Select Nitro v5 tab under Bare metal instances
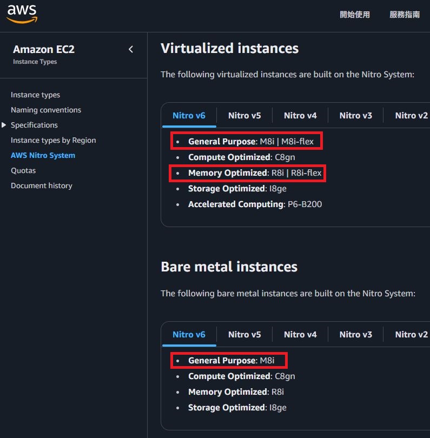Viewport: 430px width, 438px height. tap(244, 334)
